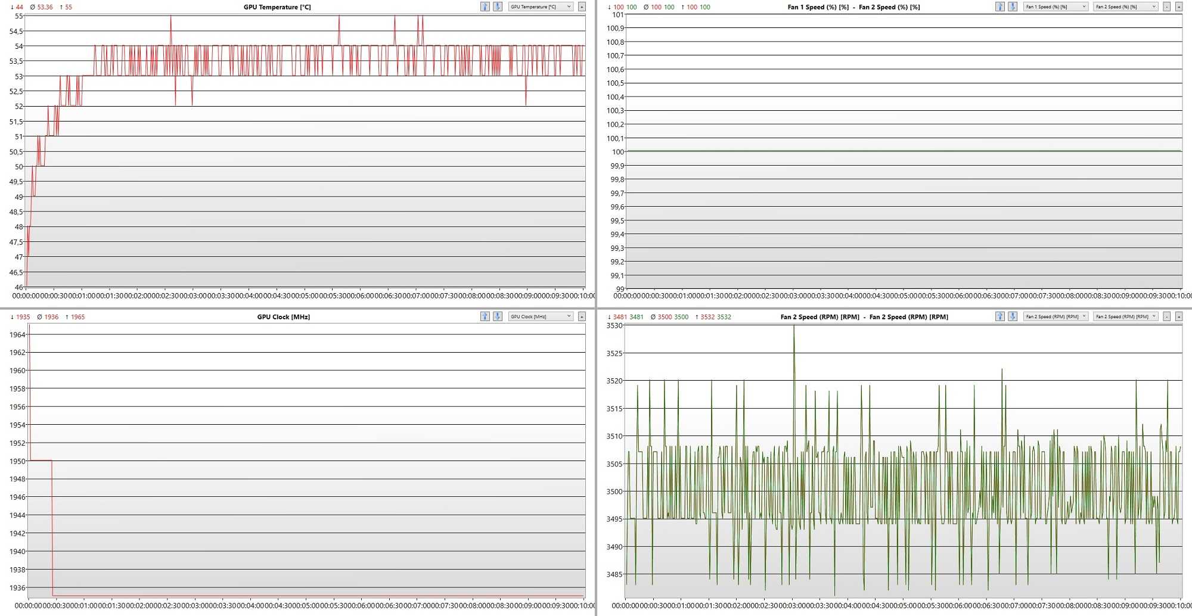1192x616 pixels.
Task: Open the first Fan 2 Speed (RPM) dropdown
Action: [1056, 316]
